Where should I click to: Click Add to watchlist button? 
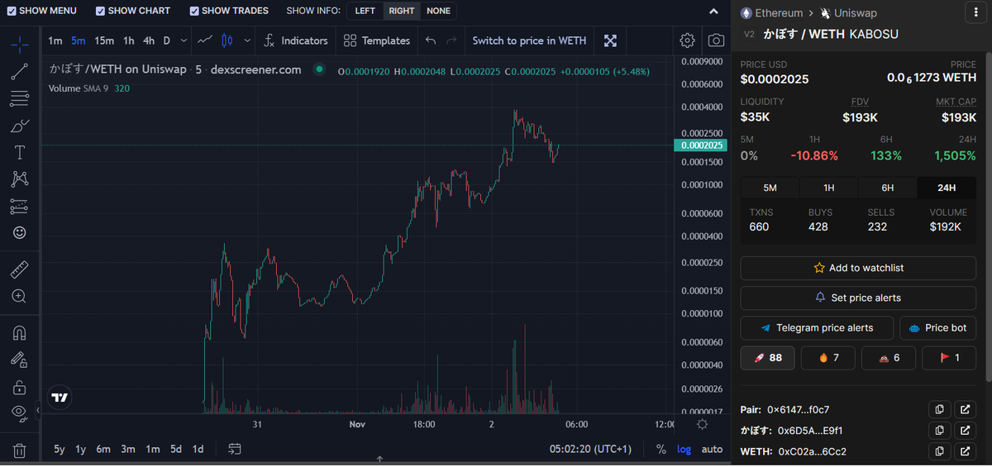858,268
